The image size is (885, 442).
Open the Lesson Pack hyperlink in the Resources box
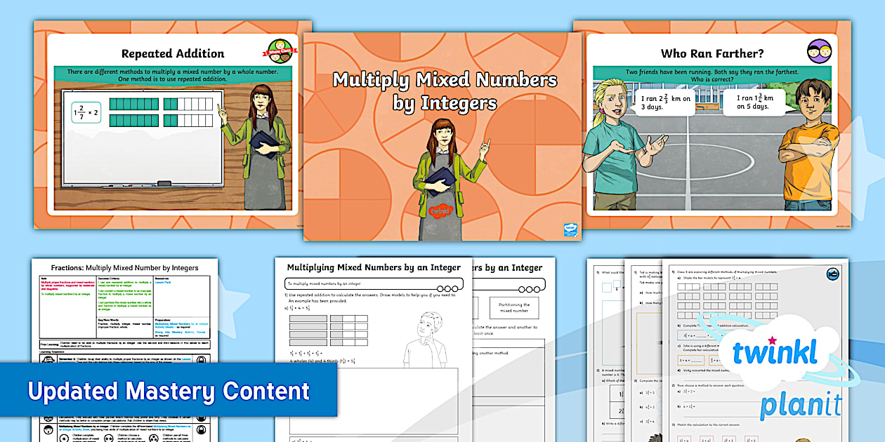pos(162,283)
